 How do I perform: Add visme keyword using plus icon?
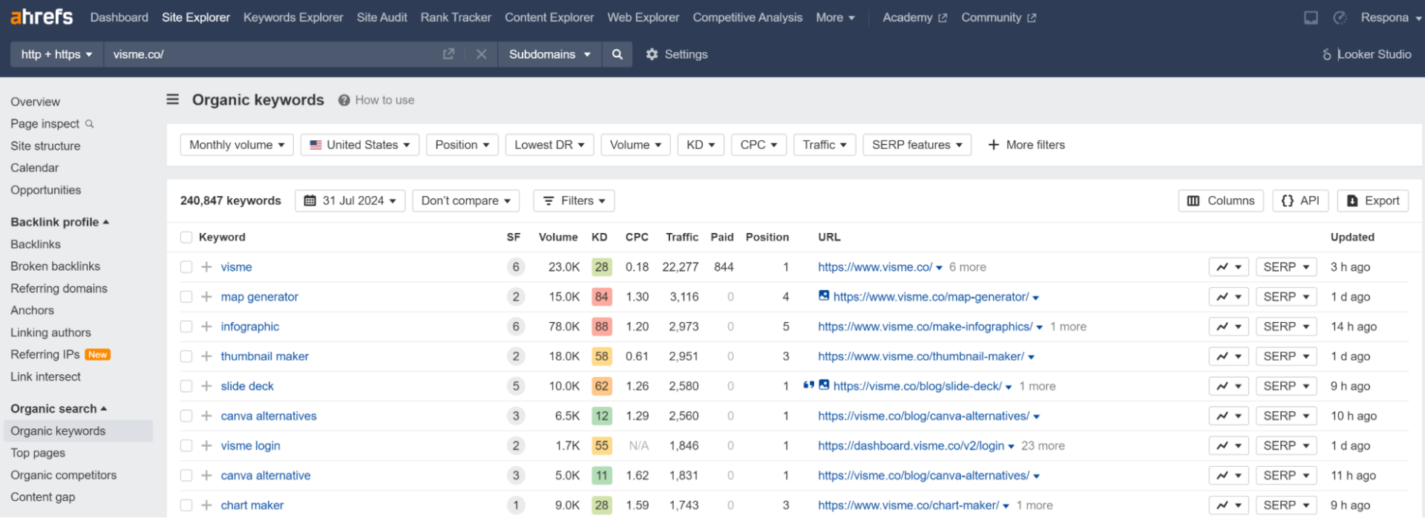(x=206, y=267)
